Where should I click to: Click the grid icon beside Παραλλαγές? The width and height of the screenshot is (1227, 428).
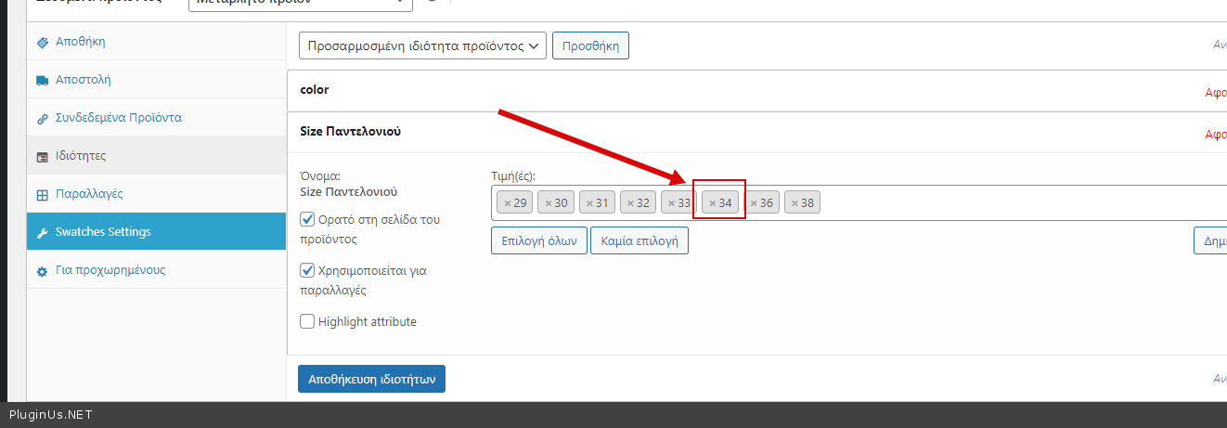point(42,195)
